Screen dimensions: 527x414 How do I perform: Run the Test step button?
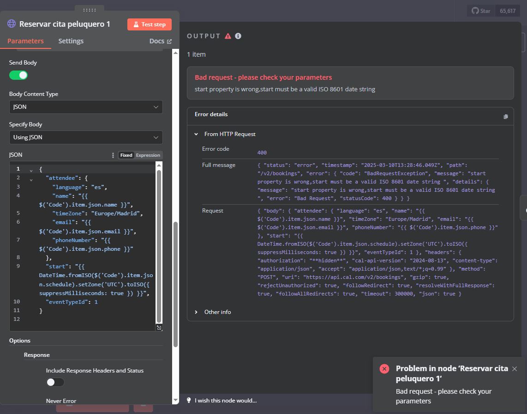click(149, 24)
